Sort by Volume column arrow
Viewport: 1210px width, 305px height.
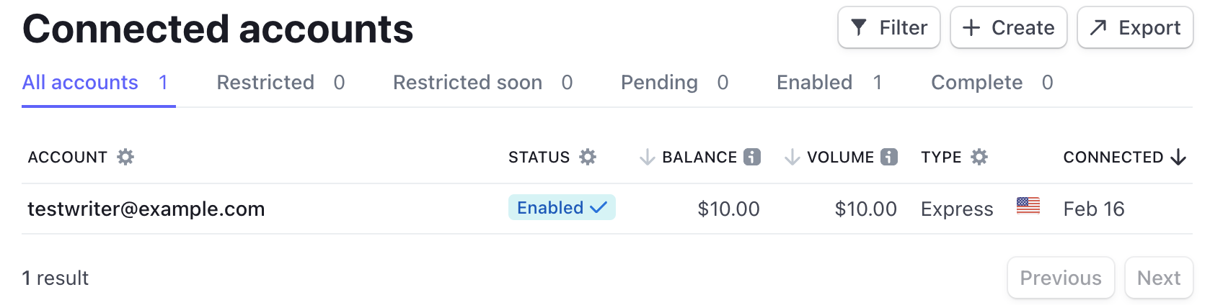coord(792,157)
